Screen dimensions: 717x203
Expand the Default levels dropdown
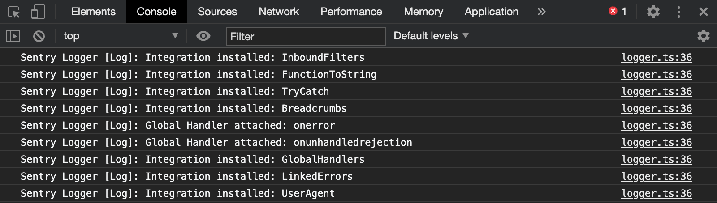[x=431, y=36]
